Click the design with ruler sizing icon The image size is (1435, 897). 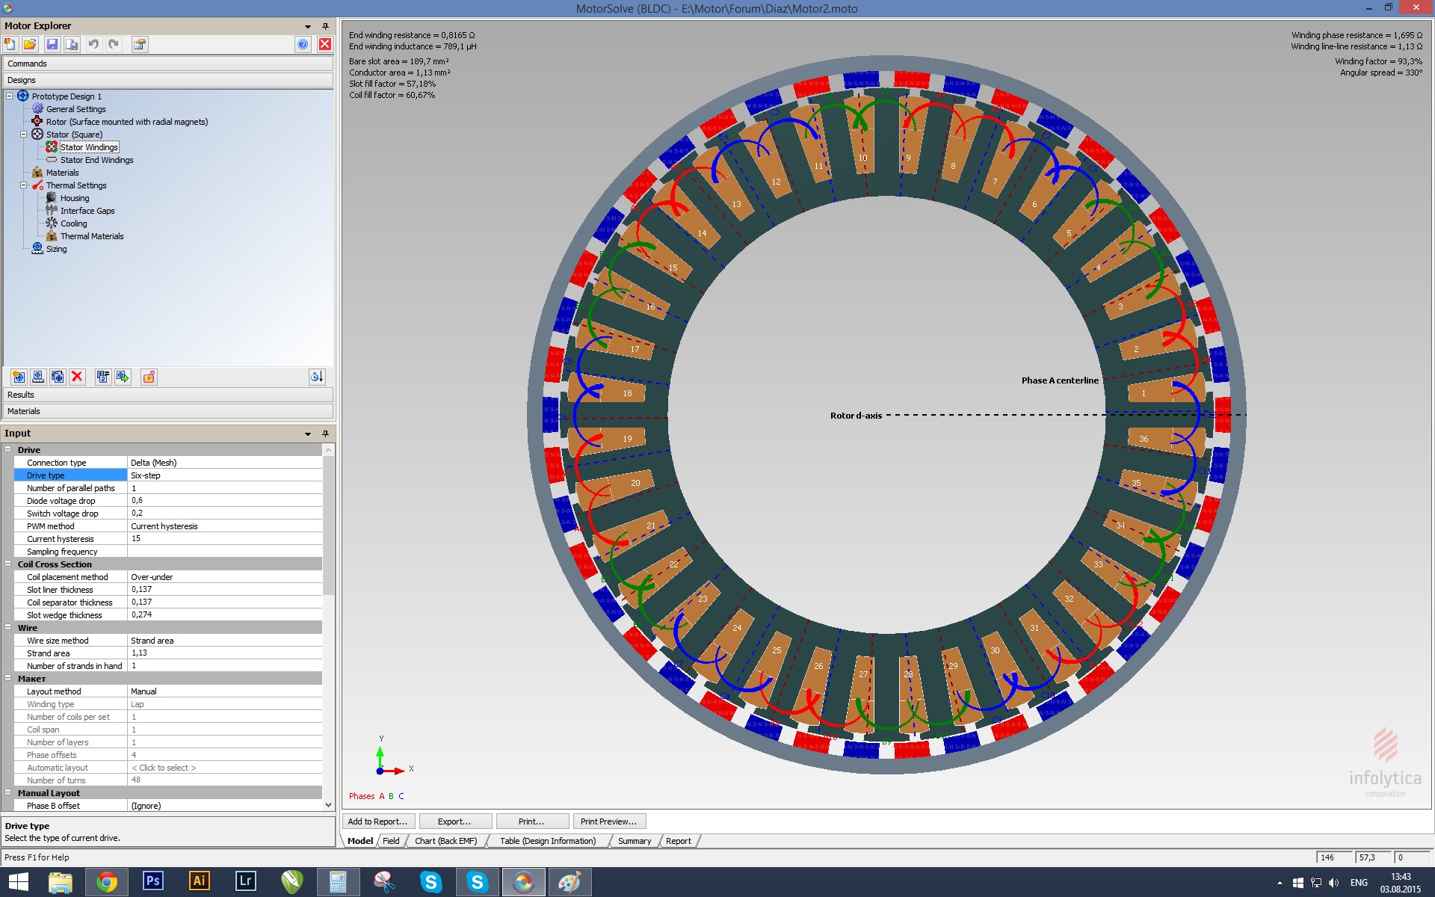(38, 377)
